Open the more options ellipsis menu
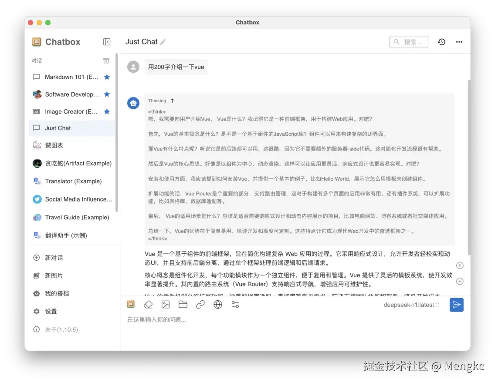This screenshot has width=495, height=383. pos(459,42)
